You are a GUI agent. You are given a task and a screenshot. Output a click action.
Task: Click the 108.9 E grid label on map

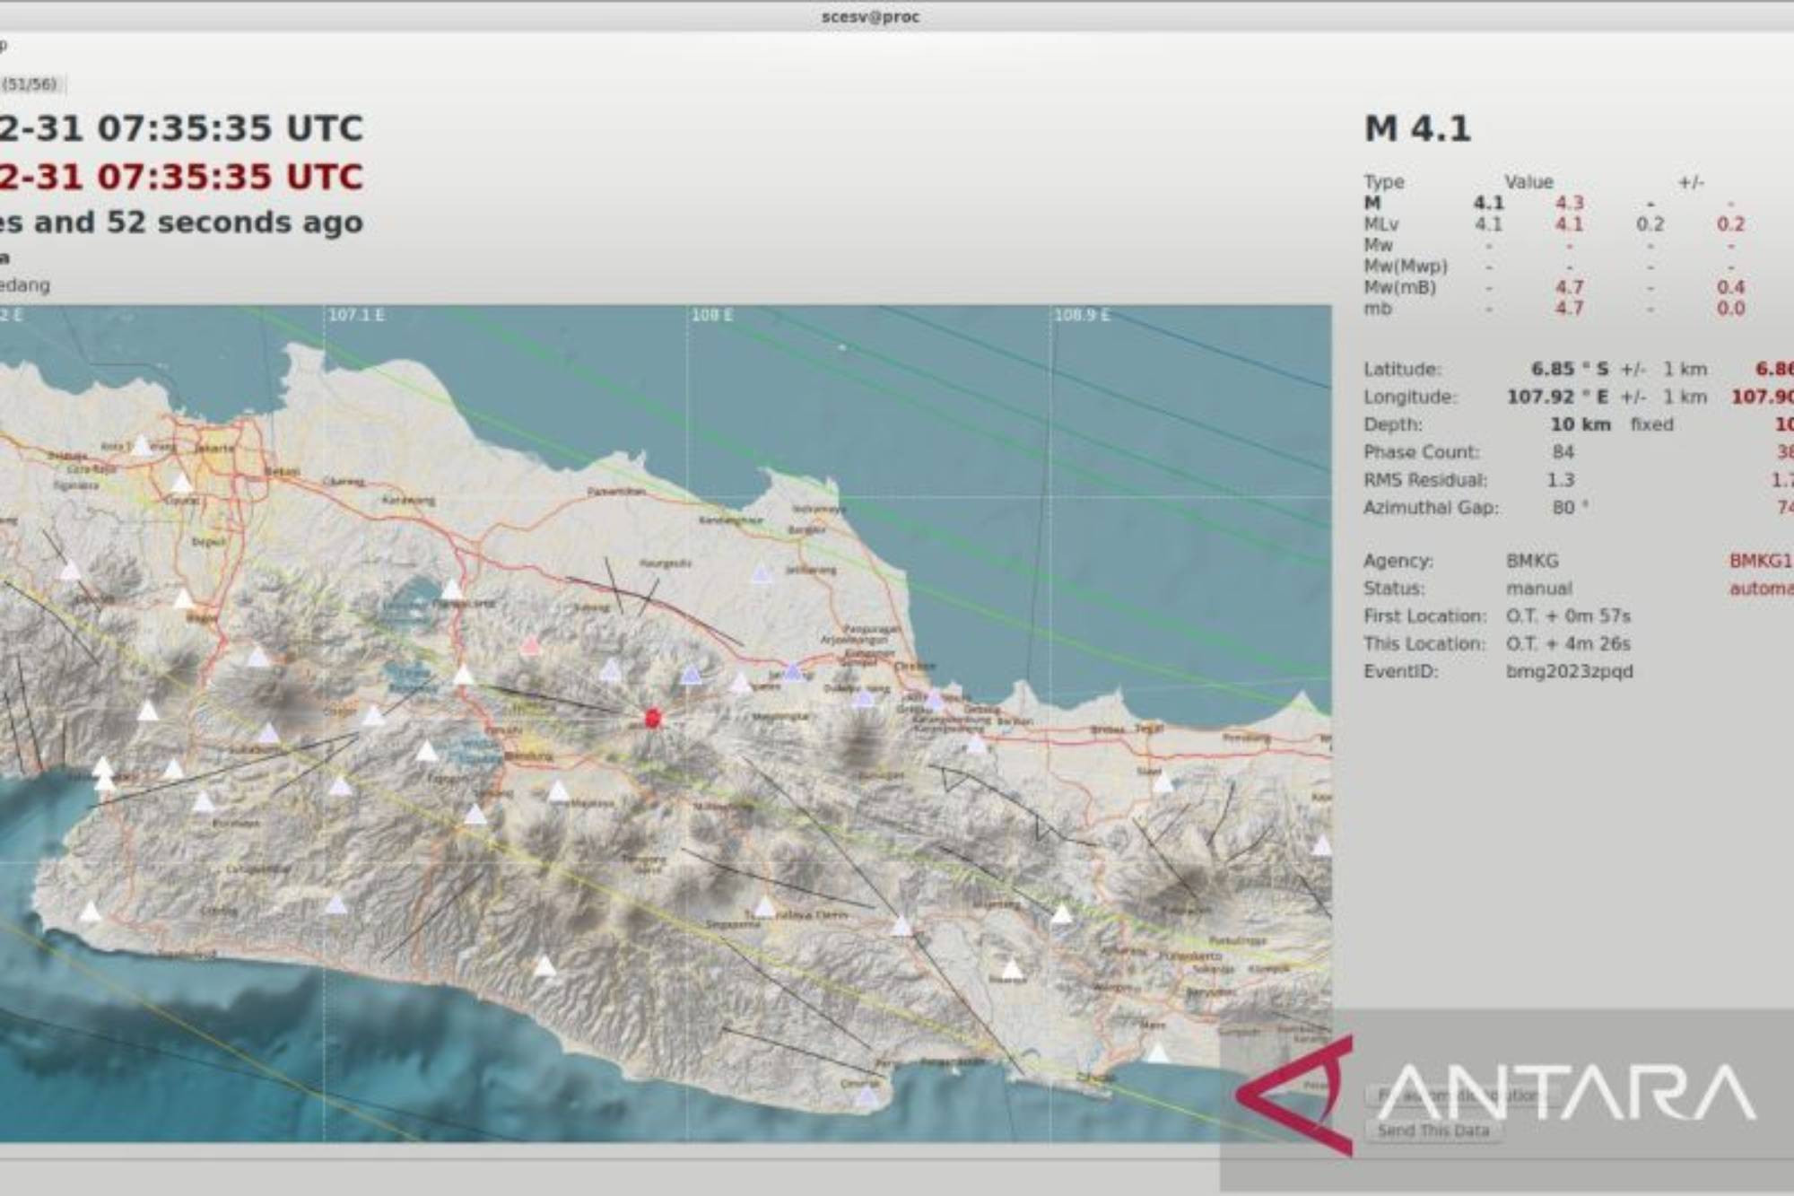(x=1081, y=316)
